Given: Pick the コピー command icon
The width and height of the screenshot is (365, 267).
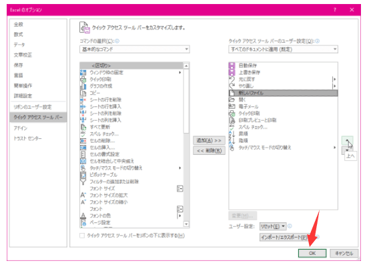Looking at the screenshot, I should tap(83, 93).
